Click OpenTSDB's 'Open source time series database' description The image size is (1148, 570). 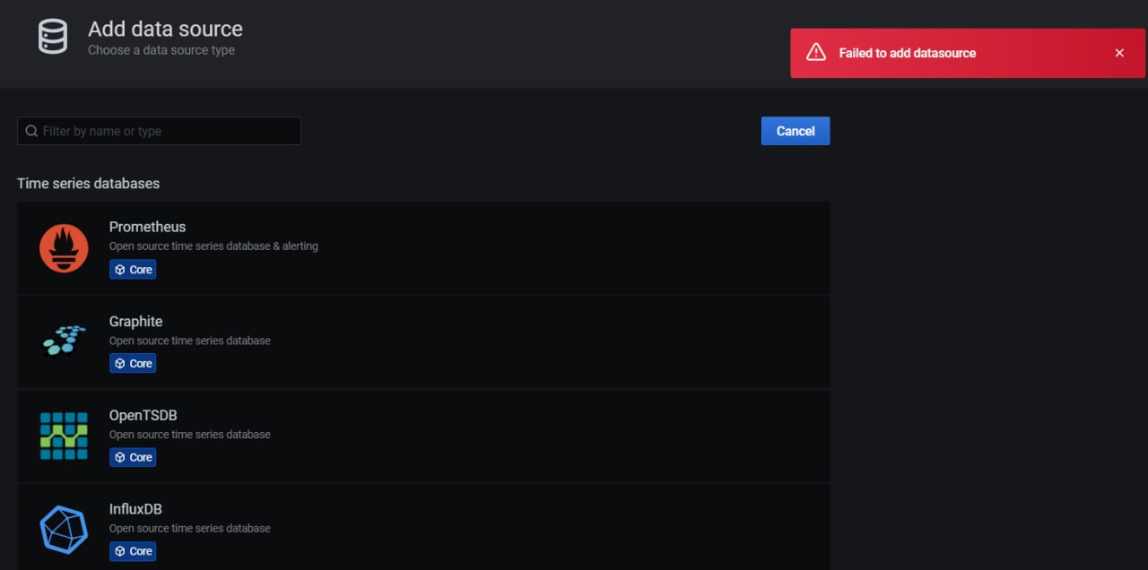pyautogui.click(x=190, y=434)
